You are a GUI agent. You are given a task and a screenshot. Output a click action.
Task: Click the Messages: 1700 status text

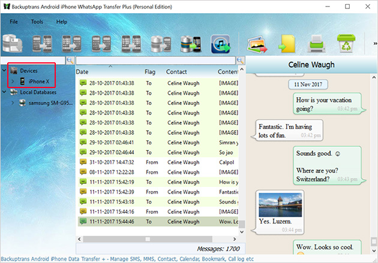(x=218, y=249)
